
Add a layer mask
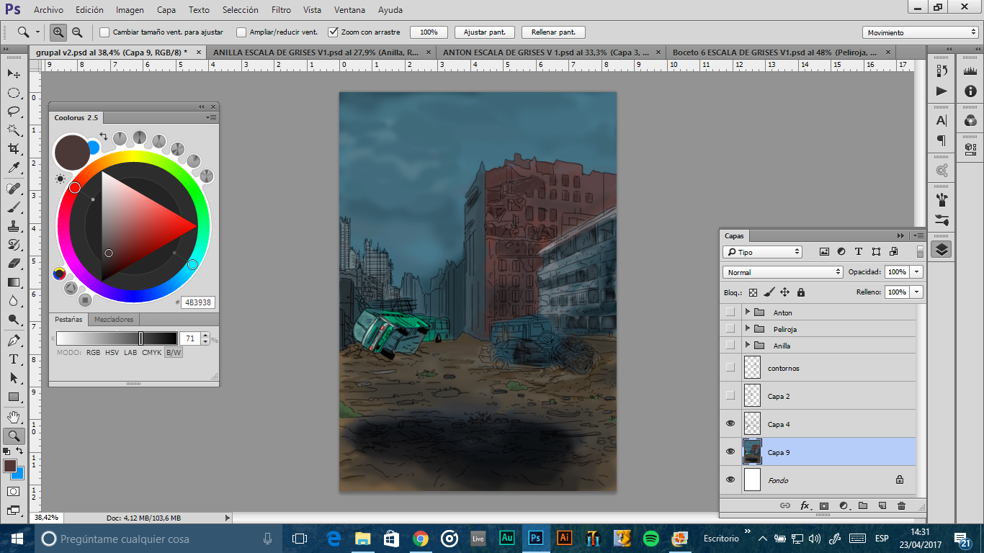click(x=824, y=506)
